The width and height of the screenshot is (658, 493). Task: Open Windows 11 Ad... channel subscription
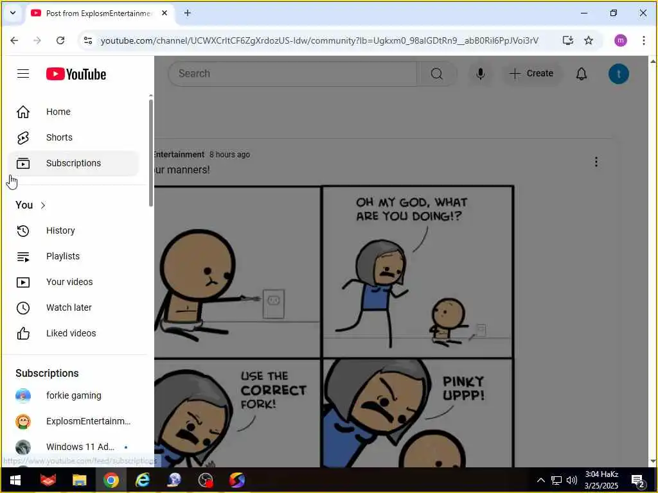tap(73, 447)
